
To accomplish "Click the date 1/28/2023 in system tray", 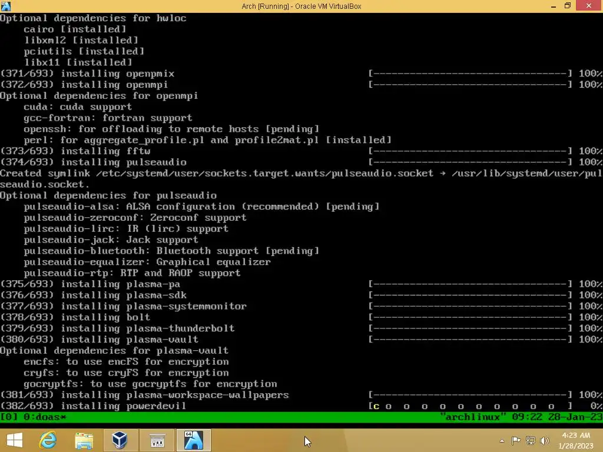I will pyautogui.click(x=576, y=446).
